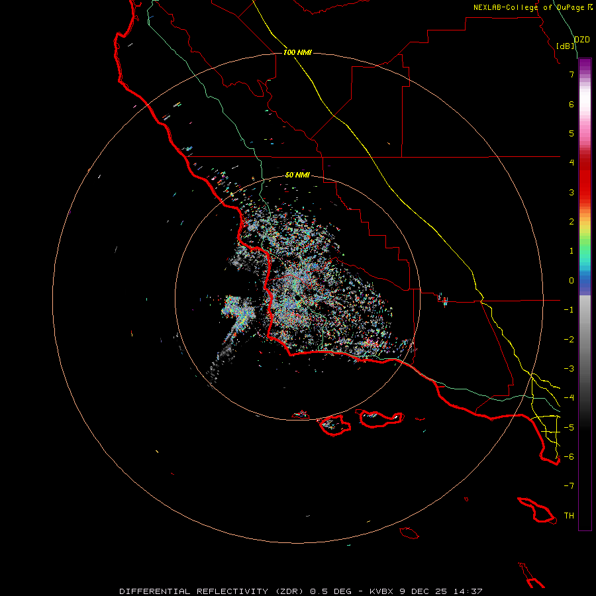Click the "7" value on the color scale
The height and width of the screenshot is (596, 596).
(x=571, y=74)
